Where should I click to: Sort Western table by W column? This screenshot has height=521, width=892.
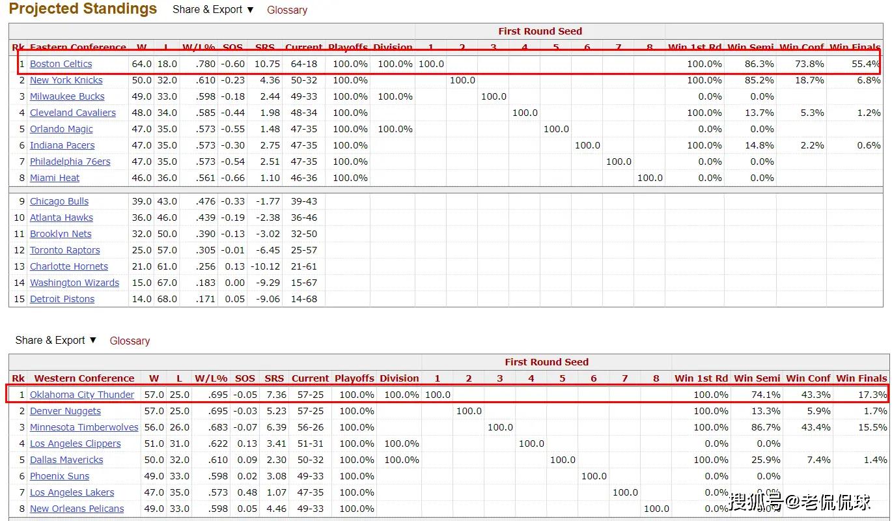[x=154, y=378]
